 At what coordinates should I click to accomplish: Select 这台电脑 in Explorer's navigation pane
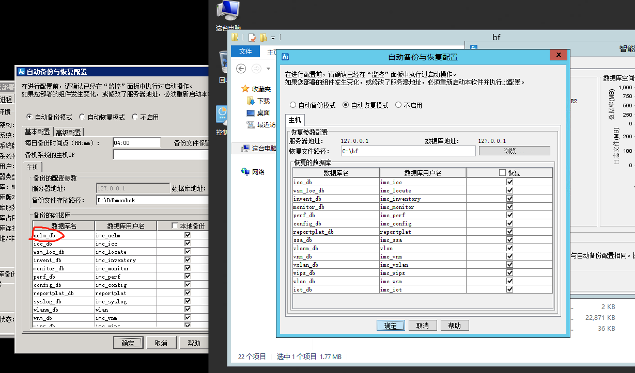point(259,148)
